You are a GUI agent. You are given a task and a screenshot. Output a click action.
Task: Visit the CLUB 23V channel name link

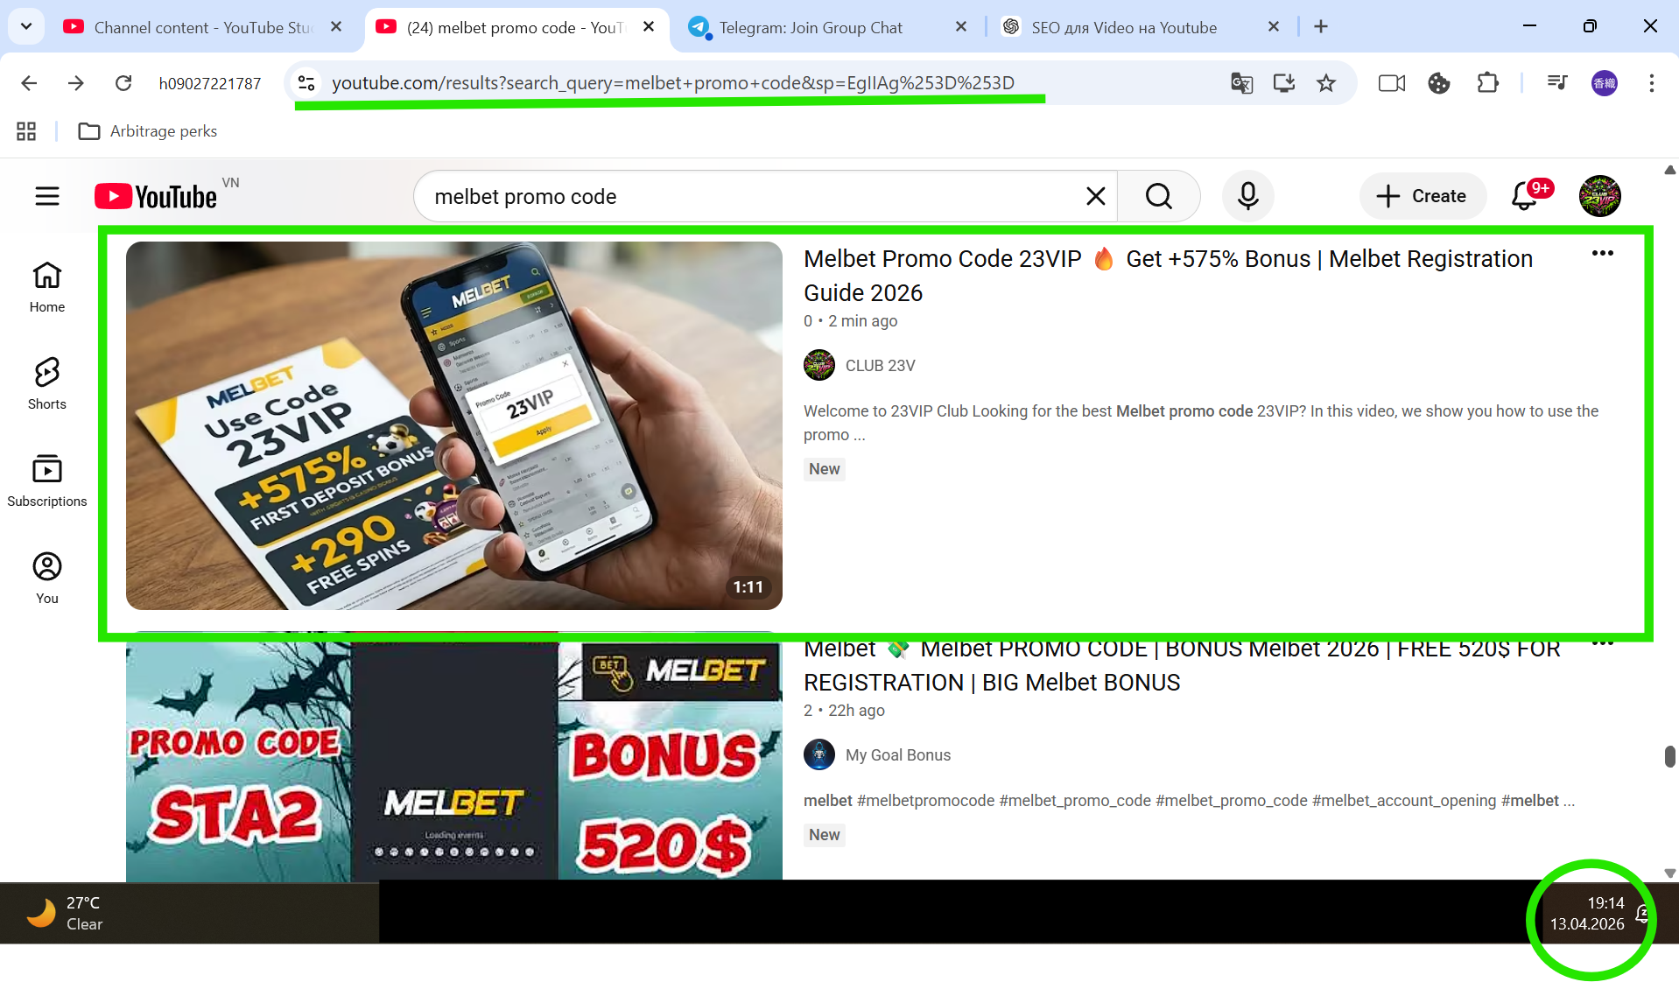(x=881, y=366)
